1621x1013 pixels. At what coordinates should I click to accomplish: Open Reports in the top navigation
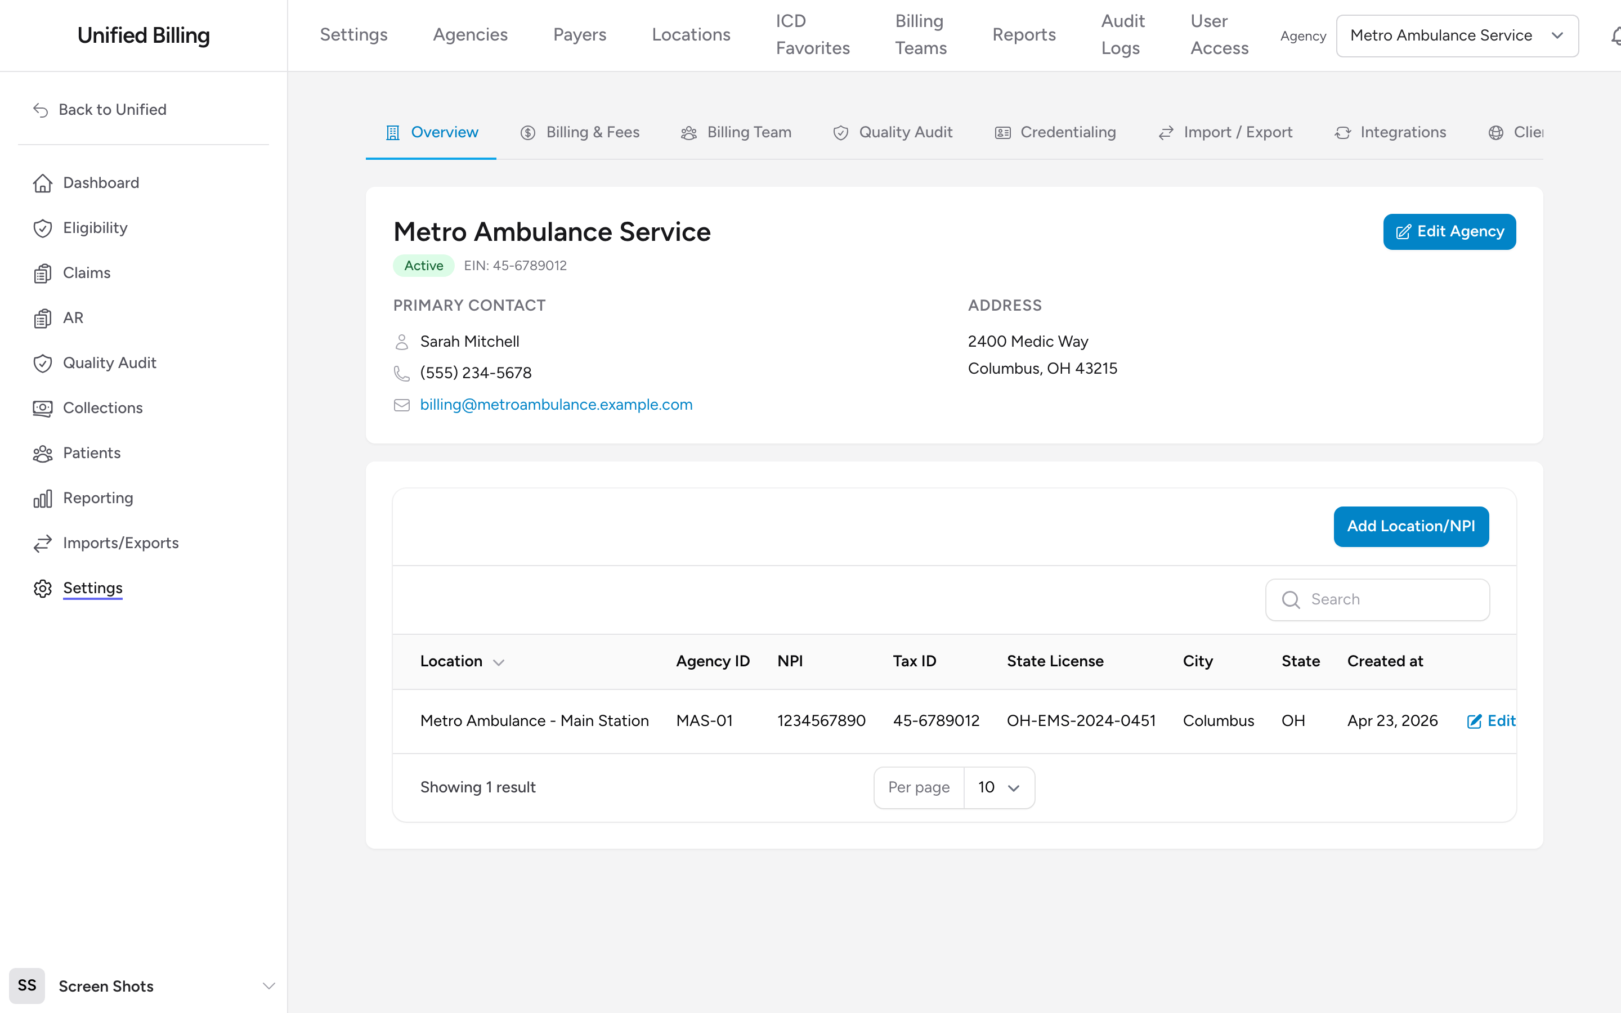tap(1023, 35)
